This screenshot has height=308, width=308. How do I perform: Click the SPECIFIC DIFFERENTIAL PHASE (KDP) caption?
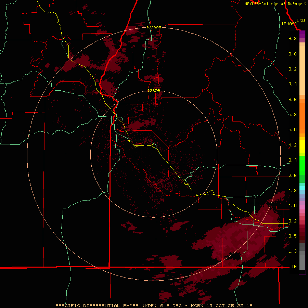[107, 306]
